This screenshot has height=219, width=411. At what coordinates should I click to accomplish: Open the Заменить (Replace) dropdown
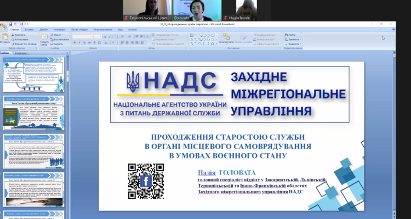[x=293, y=39]
